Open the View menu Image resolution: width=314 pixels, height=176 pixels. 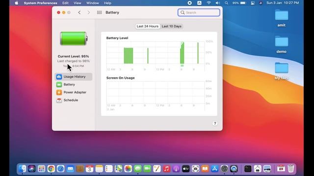[78, 3]
